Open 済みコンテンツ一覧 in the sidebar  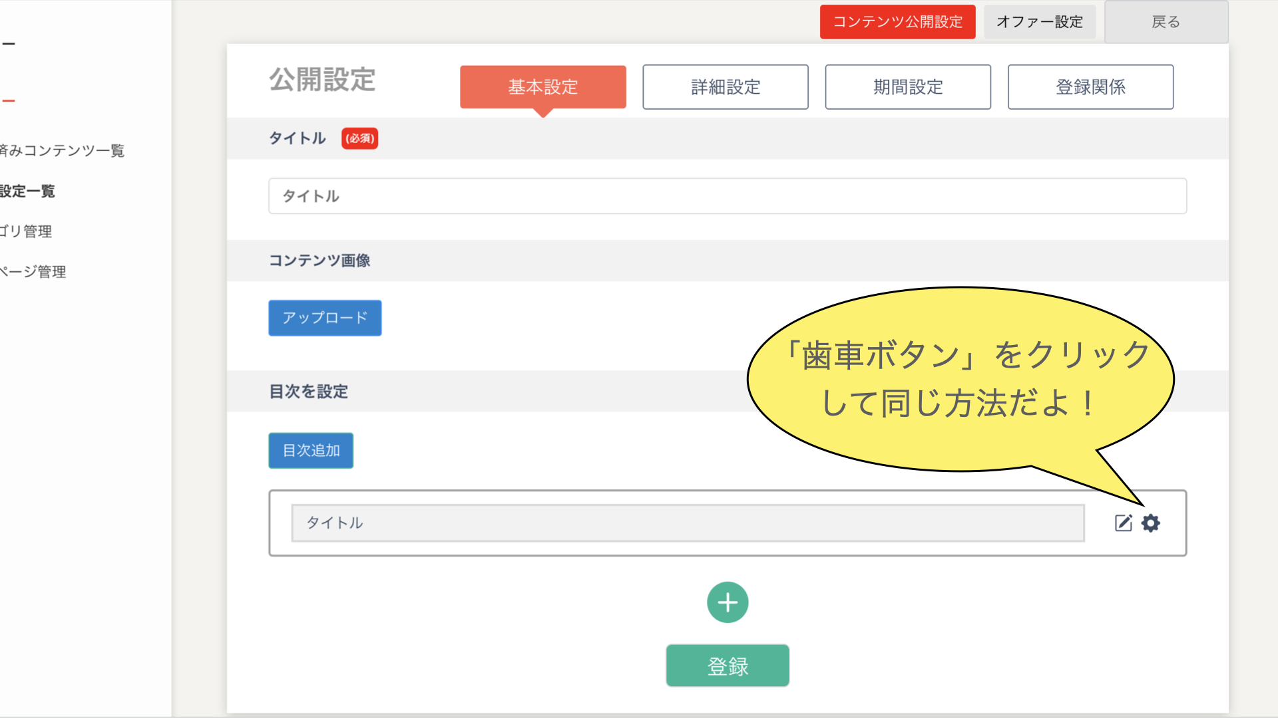(x=62, y=151)
